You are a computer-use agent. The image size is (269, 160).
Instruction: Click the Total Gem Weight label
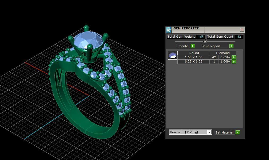pos(181,37)
